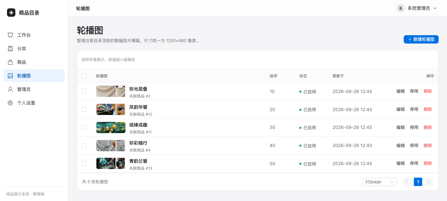The height and width of the screenshot is (201, 447).
Task: Open the 珍光层叠 banner thumbnail
Action: (x=111, y=91)
